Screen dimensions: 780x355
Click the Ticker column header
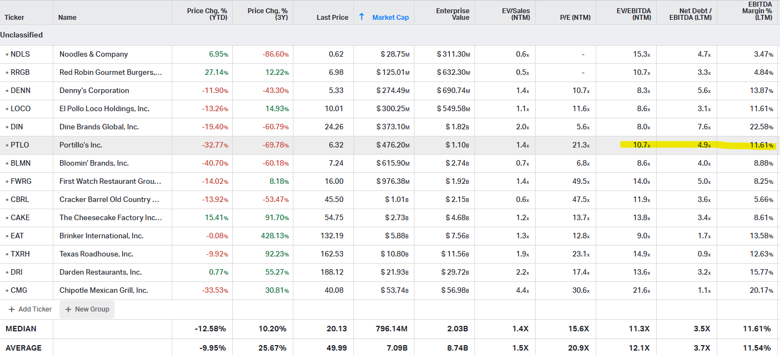click(x=14, y=17)
